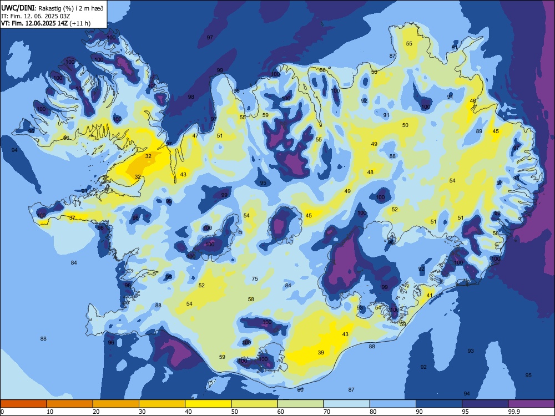Viewport: 555px width, 416px height.
Task: Click the legend tick label '10'
Action: point(50,412)
